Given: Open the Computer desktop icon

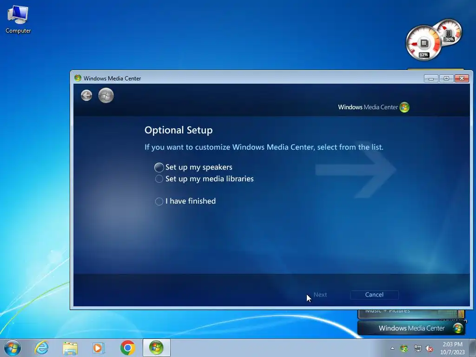Looking at the screenshot, I should coord(18,20).
